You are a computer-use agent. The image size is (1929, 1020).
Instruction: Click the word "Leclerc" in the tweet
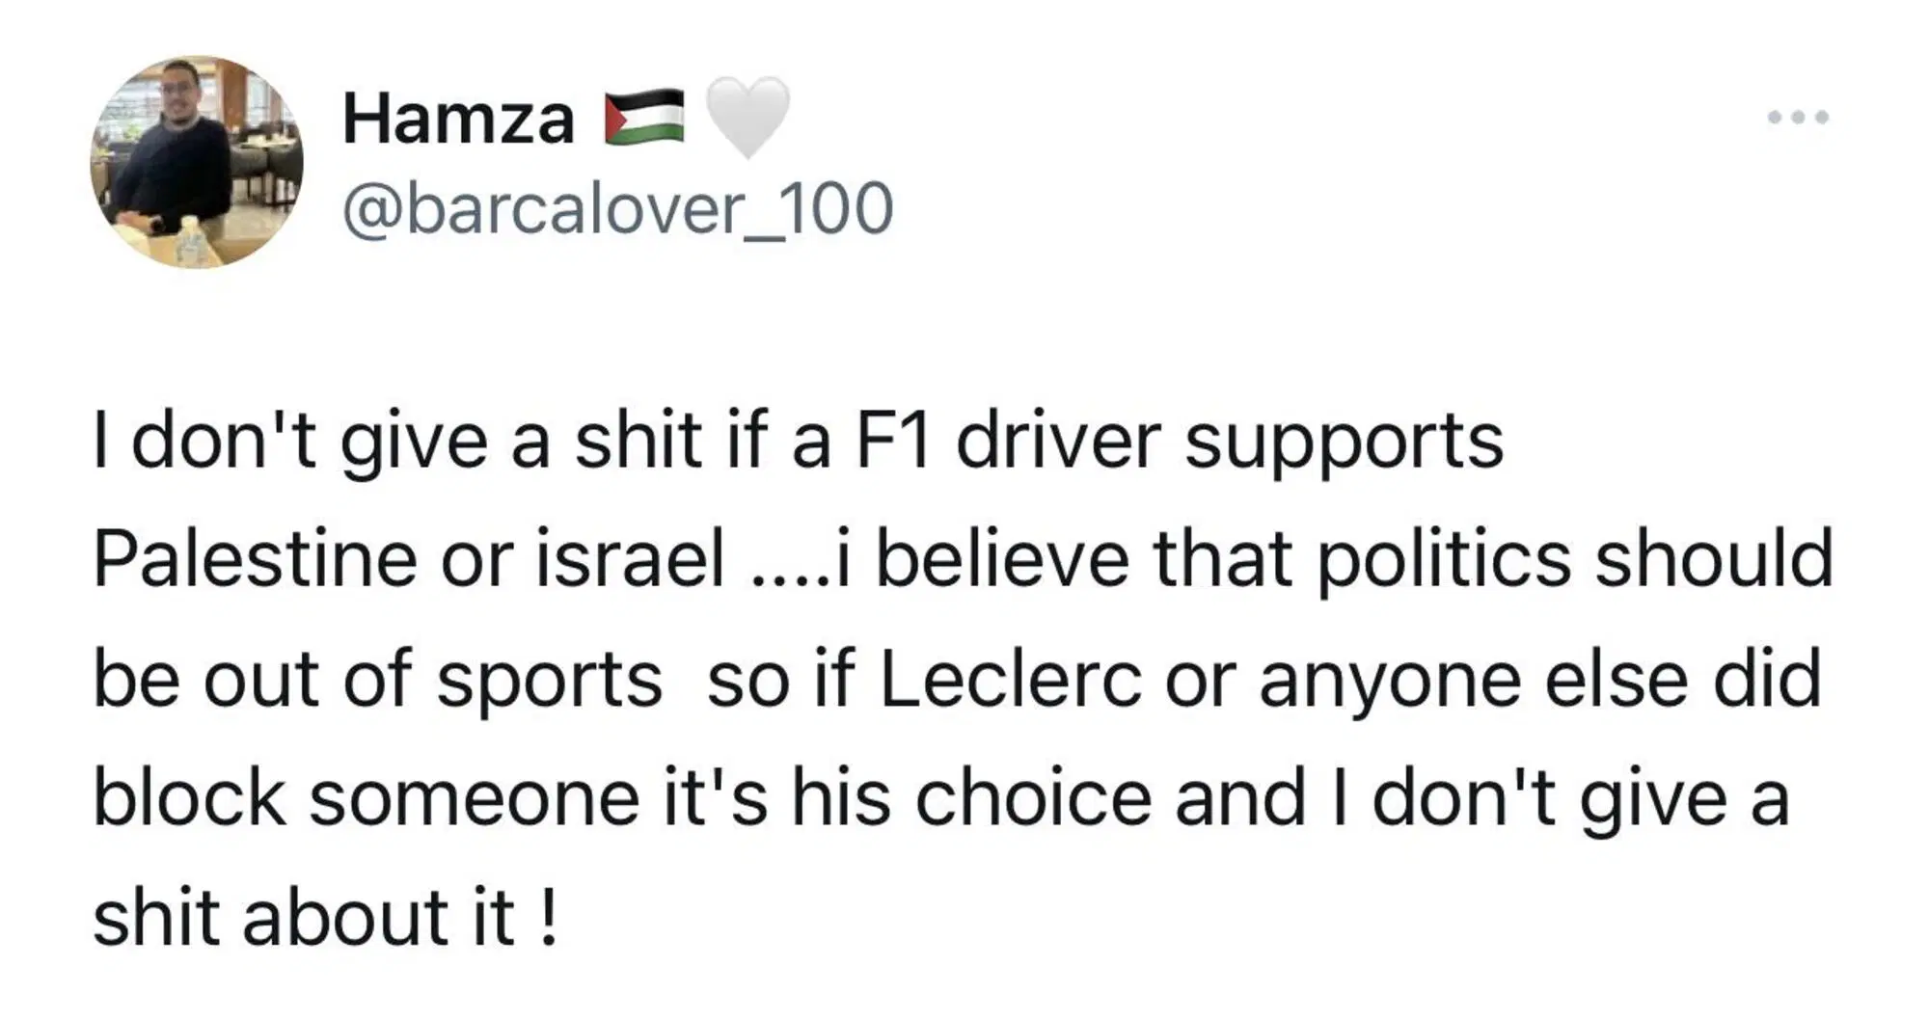pos(1010,680)
